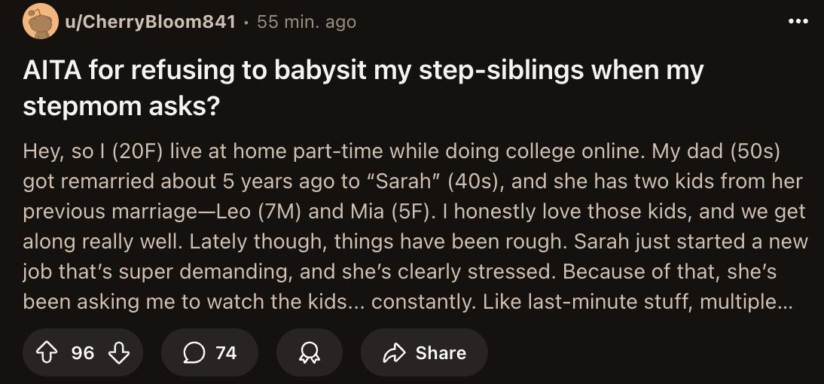This screenshot has width=824, height=384.
Task: Open the 74 comments count
Action: [226, 353]
